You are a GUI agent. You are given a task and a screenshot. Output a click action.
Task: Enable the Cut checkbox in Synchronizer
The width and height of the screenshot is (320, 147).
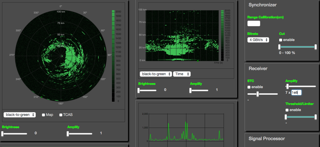pos(281,40)
